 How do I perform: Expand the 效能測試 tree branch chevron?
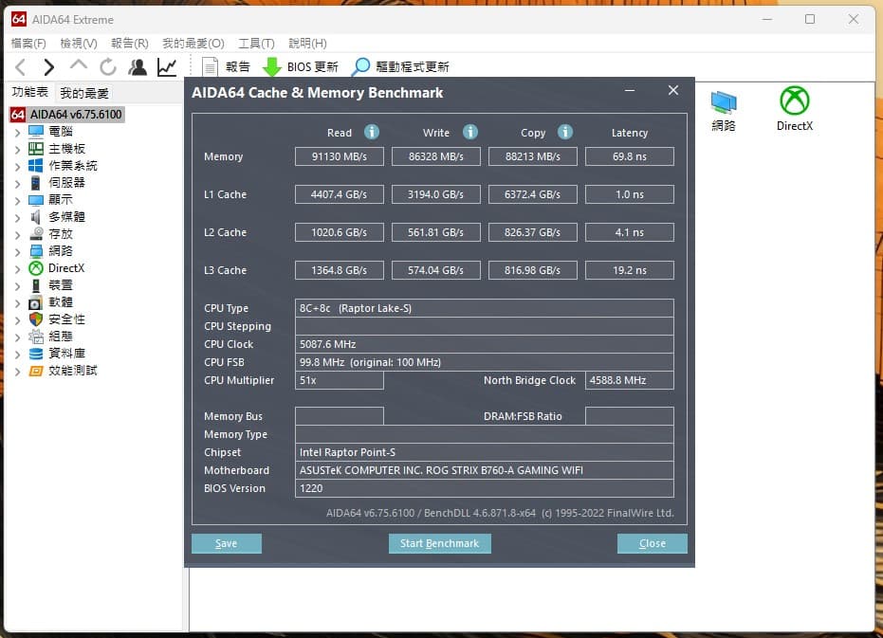click(17, 371)
